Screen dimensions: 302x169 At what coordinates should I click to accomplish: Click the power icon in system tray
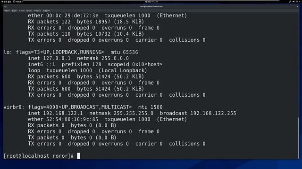[x=297, y=1]
